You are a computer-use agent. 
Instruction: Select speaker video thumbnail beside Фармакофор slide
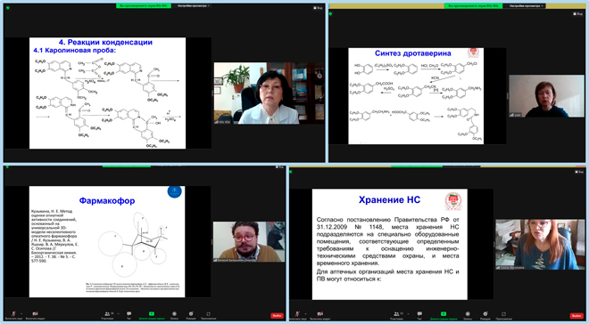[249, 241]
